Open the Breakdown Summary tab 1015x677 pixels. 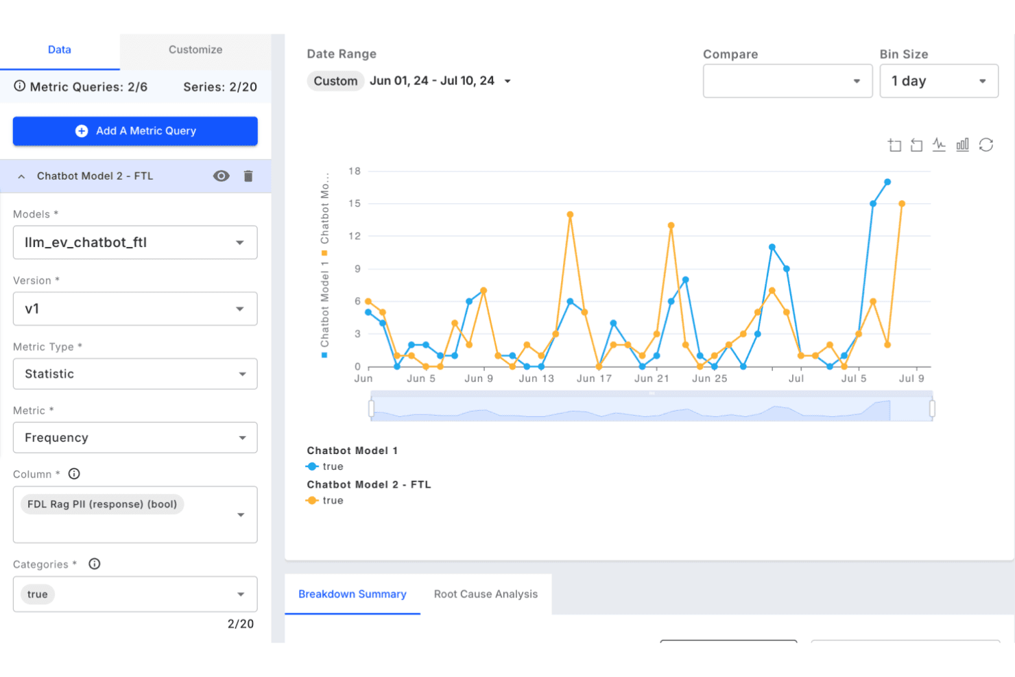(x=353, y=594)
